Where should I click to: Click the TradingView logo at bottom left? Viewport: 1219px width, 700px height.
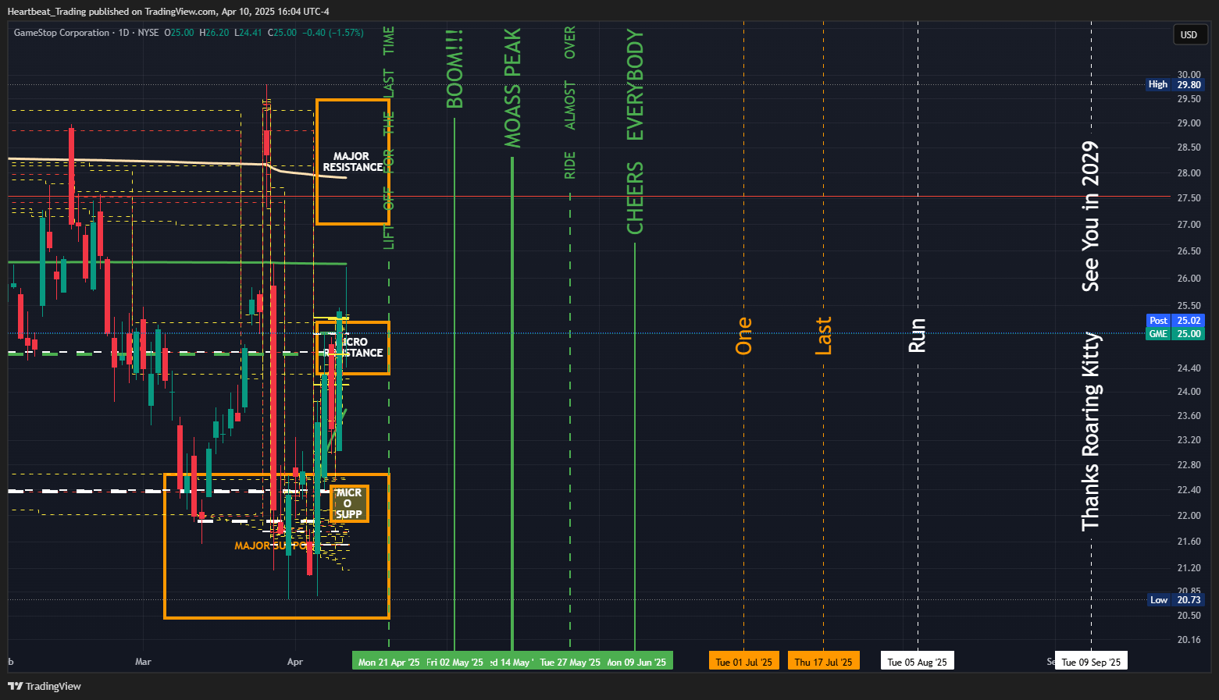pos(45,686)
